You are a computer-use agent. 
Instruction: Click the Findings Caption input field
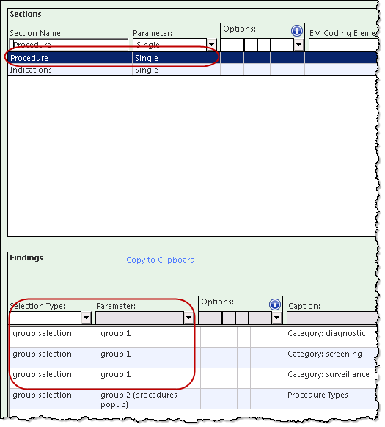click(332, 318)
